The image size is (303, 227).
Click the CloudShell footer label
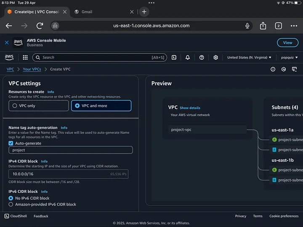(x=19, y=216)
